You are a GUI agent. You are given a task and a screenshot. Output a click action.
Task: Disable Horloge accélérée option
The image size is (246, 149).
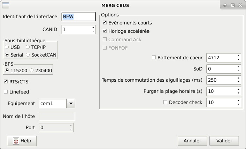(105, 31)
